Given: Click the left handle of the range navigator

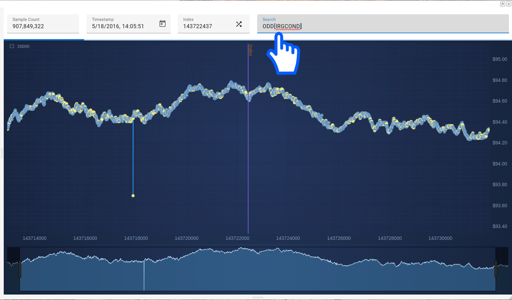Looking at the screenshot, I should [20, 269].
